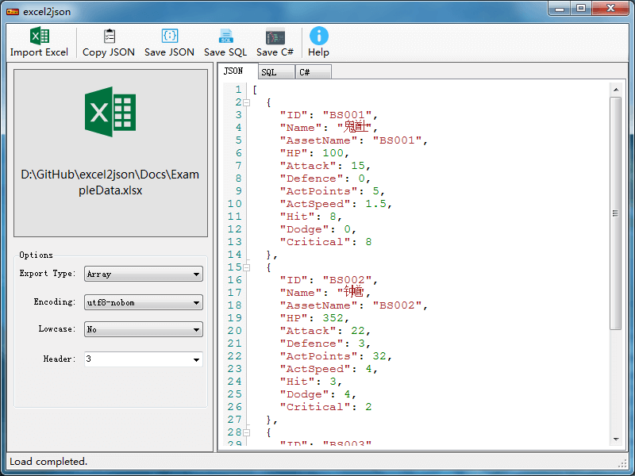The width and height of the screenshot is (635, 476).
Task: Click the Import Excel toolbar icon
Action: pos(39,36)
